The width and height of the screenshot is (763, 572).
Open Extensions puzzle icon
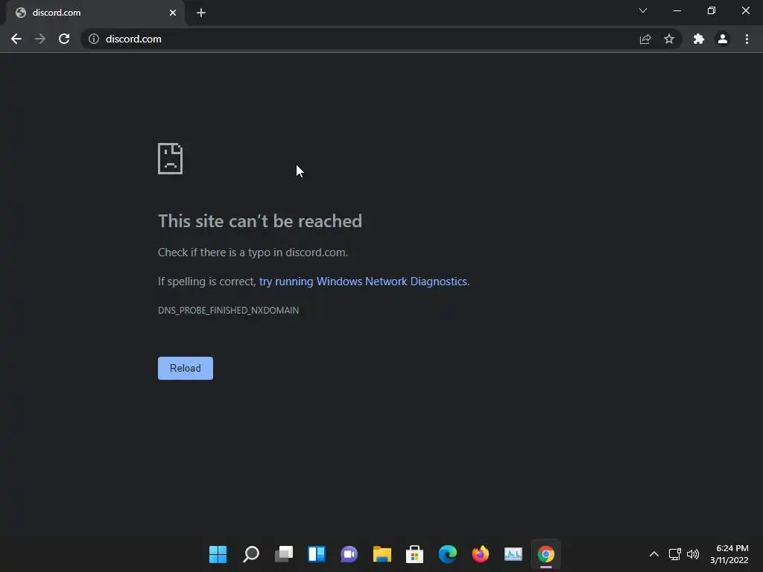click(699, 39)
